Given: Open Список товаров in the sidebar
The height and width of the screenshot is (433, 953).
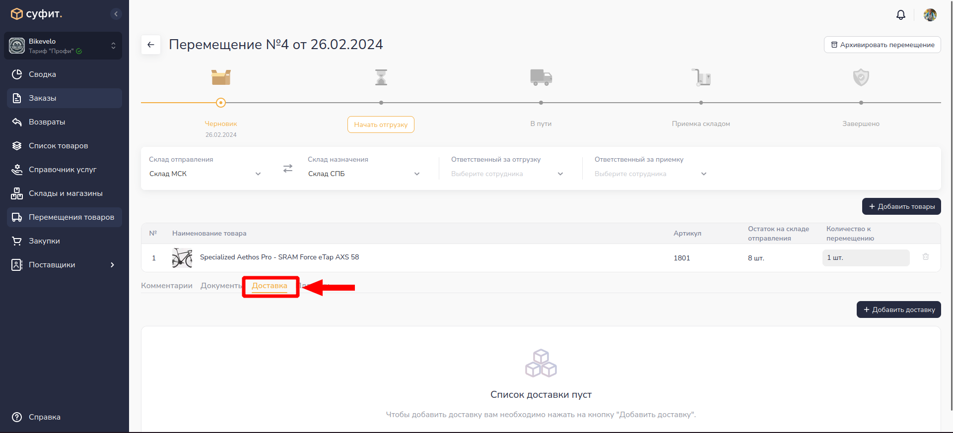Looking at the screenshot, I should tap(65, 146).
